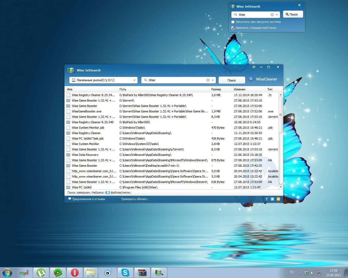
Task: Clear the text in the widget search box
Action: point(272,15)
